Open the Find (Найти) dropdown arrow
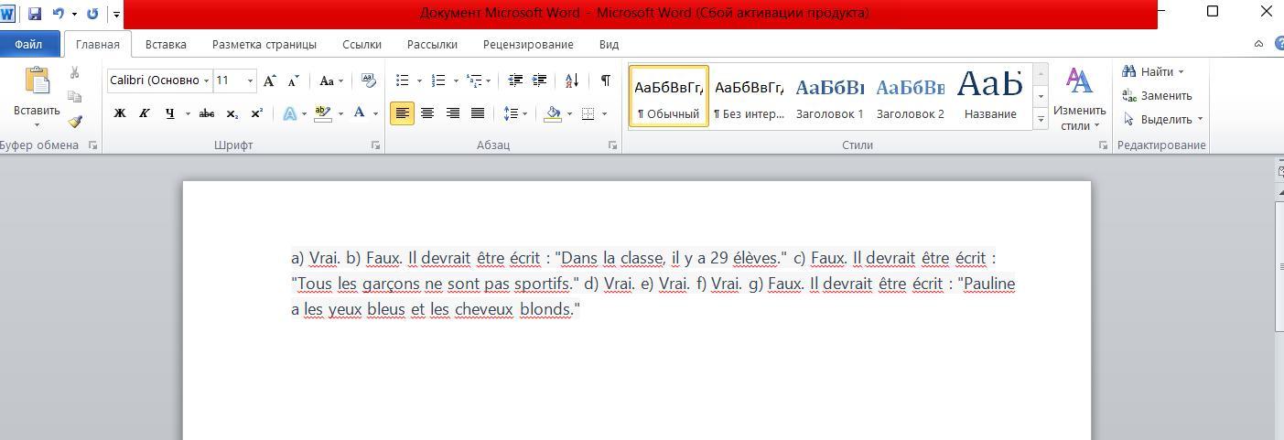The image size is (1284, 440). pos(1181,71)
